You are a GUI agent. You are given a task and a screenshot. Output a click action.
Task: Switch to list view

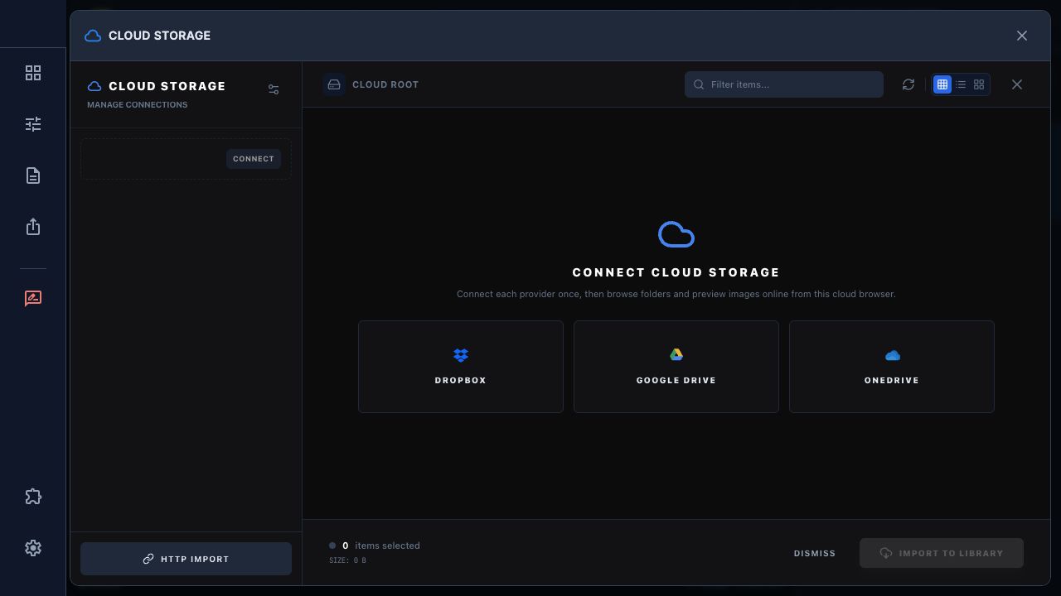pyautogui.click(x=961, y=84)
